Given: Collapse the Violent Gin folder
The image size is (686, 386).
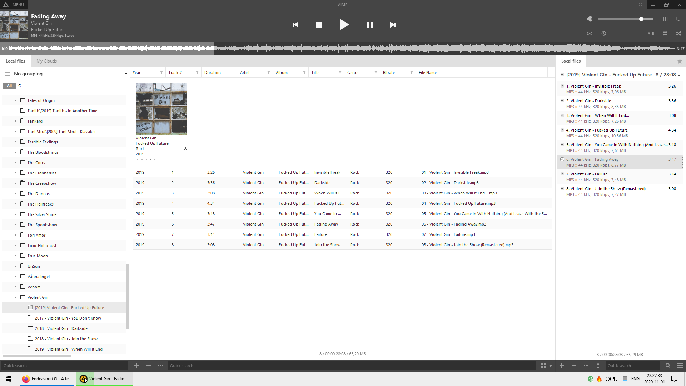Looking at the screenshot, I should click(15, 297).
